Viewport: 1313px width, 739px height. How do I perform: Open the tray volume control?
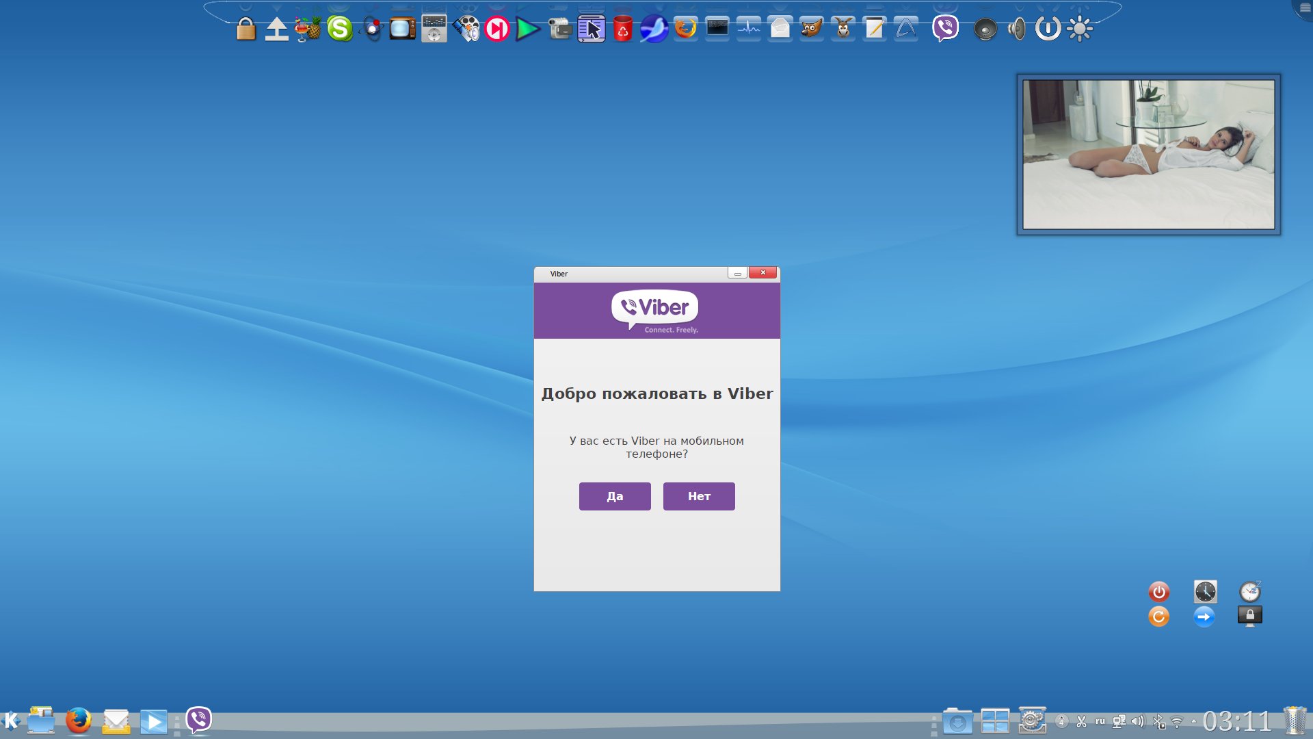pyautogui.click(x=1138, y=721)
